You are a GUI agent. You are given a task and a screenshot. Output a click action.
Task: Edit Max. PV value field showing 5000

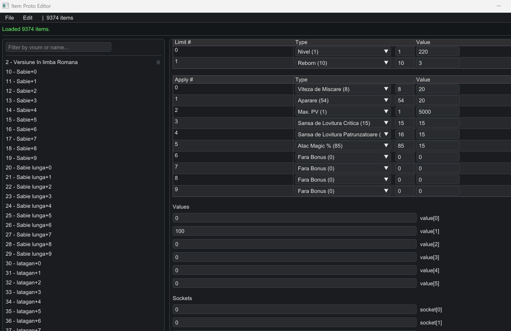438,111
